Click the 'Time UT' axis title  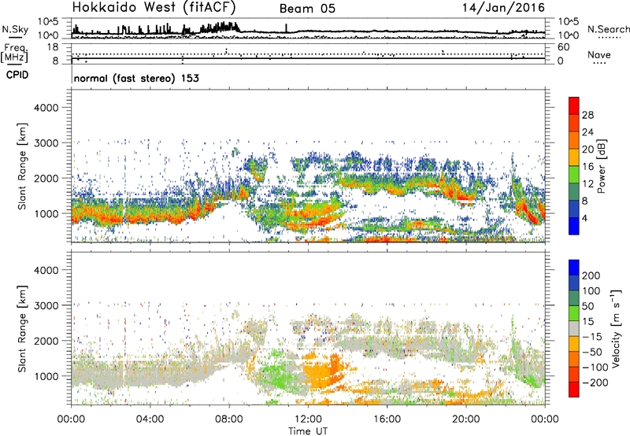[308, 431]
